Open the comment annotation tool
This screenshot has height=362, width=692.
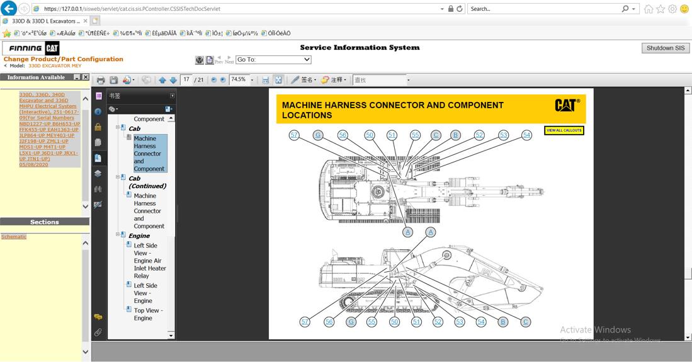coord(333,80)
